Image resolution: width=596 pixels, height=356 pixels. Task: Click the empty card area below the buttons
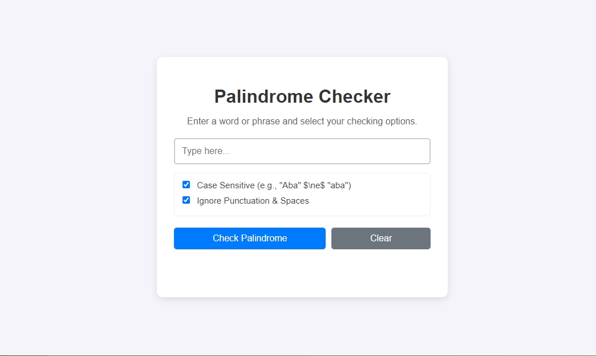(x=302, y=273)
